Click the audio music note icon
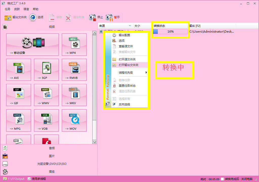The height and width of the screenshot is (182, 259). point(5,148)
